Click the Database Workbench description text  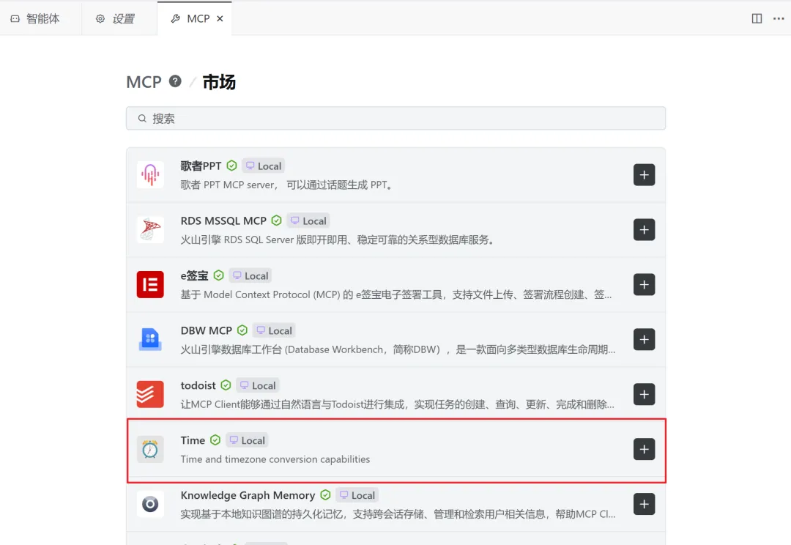point(398,349)
